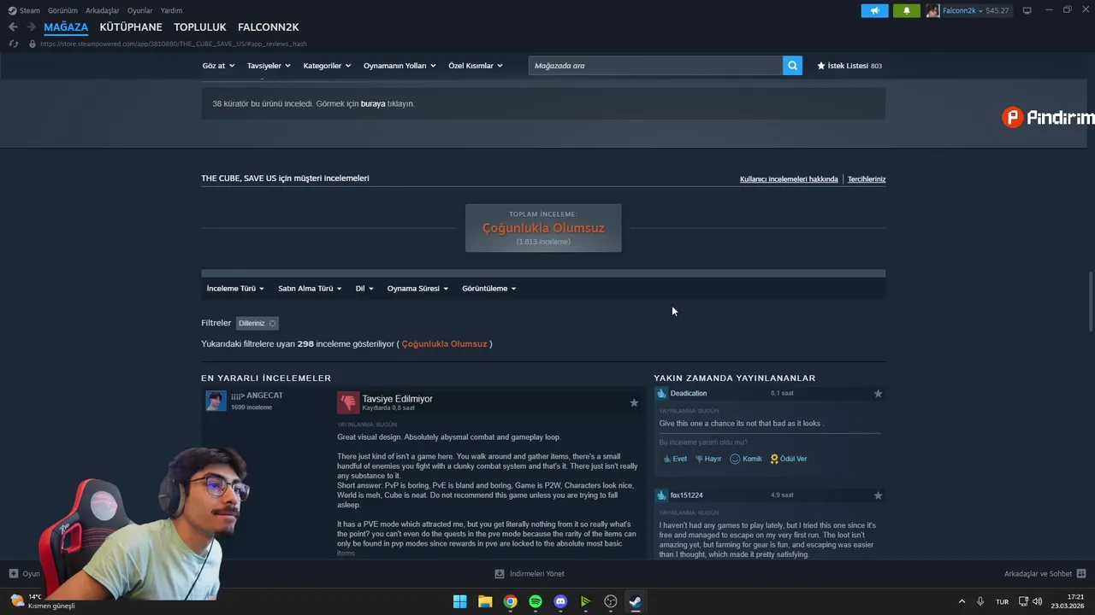This screenshot has width=1095, height=615.
Task: Open the Dil filter dropdown
Action: pyautogui.click(x=364, y=289)
